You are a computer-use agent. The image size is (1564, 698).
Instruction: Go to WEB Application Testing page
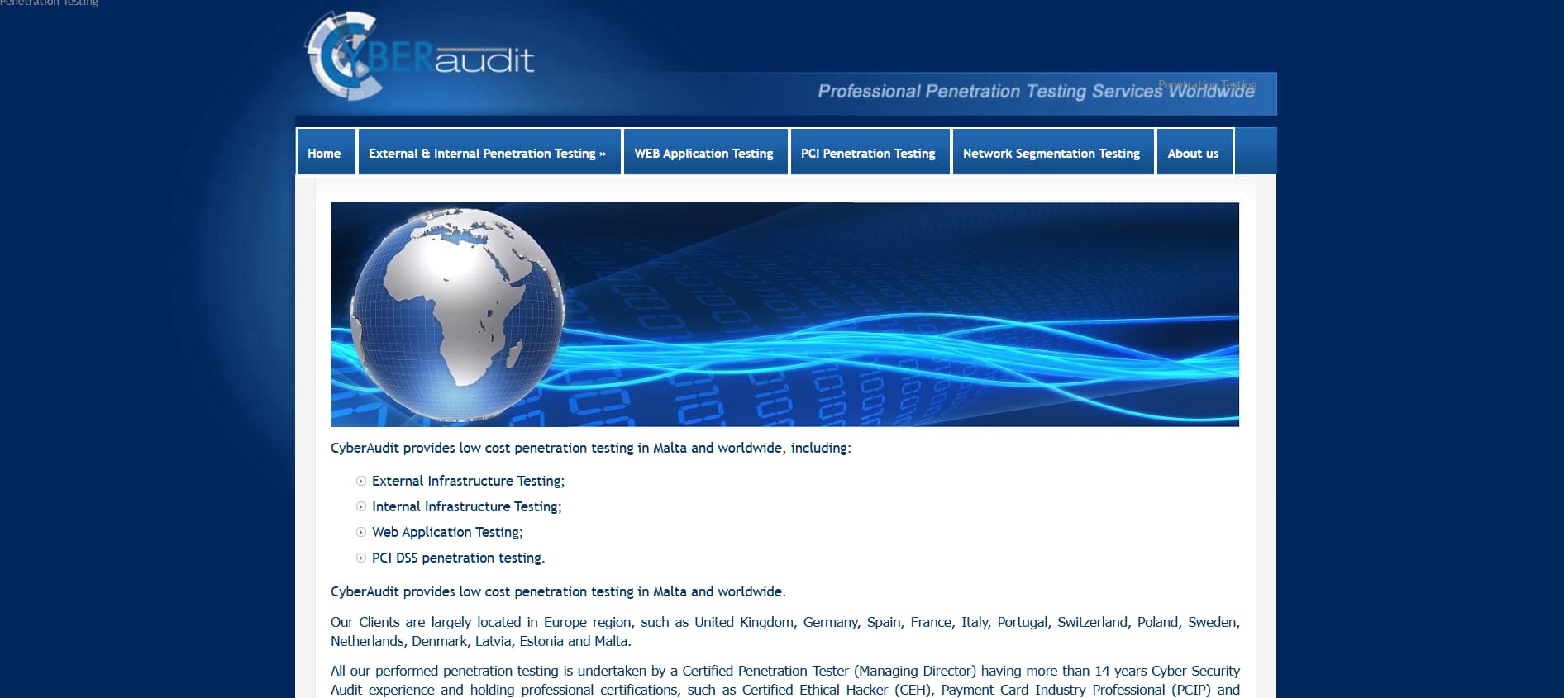[x=705, y=152]
